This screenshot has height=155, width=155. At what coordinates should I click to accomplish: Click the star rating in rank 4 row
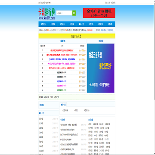pyautogui.click(x=82, y=64)
